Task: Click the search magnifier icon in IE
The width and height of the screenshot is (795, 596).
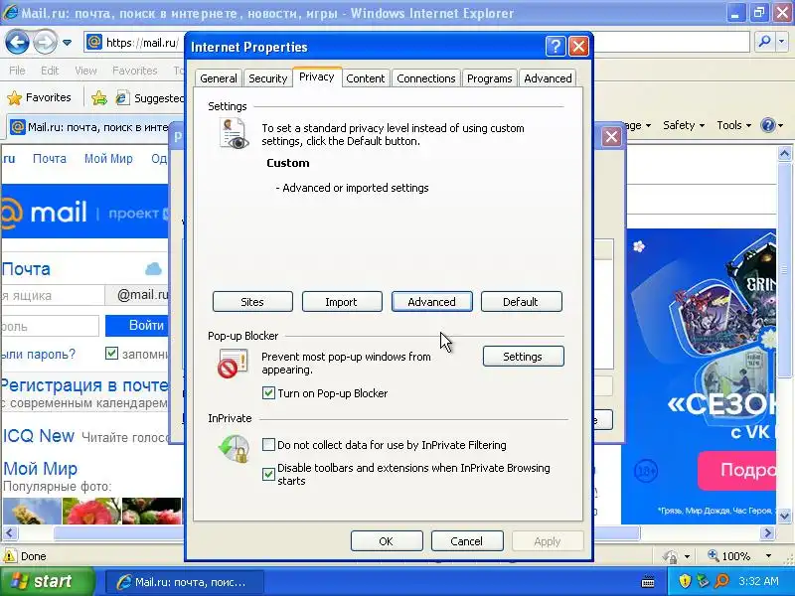Action: click(764, 42)
